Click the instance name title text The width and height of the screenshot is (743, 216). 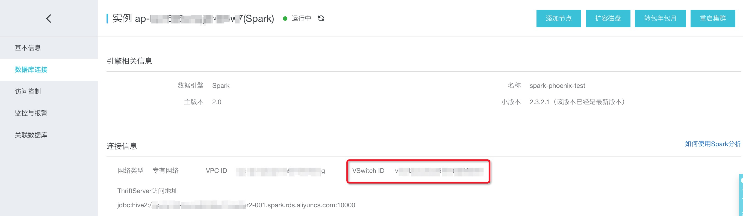click(x=193, y=19)
